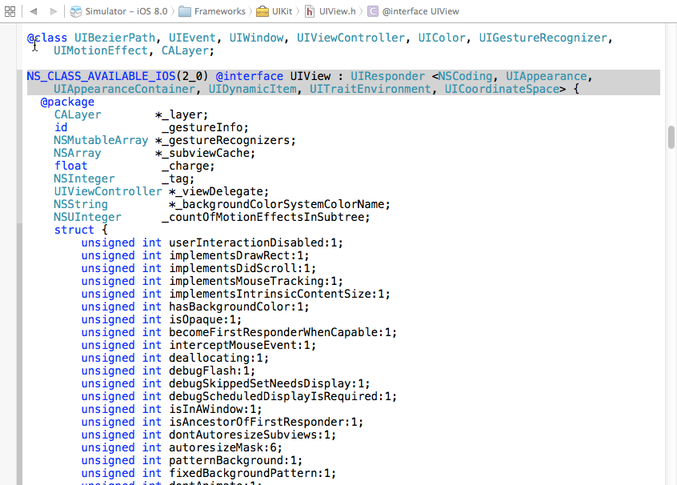Go forward with the right arrow
Viewport: 677px width, 485px height.
tap(54, 11)
